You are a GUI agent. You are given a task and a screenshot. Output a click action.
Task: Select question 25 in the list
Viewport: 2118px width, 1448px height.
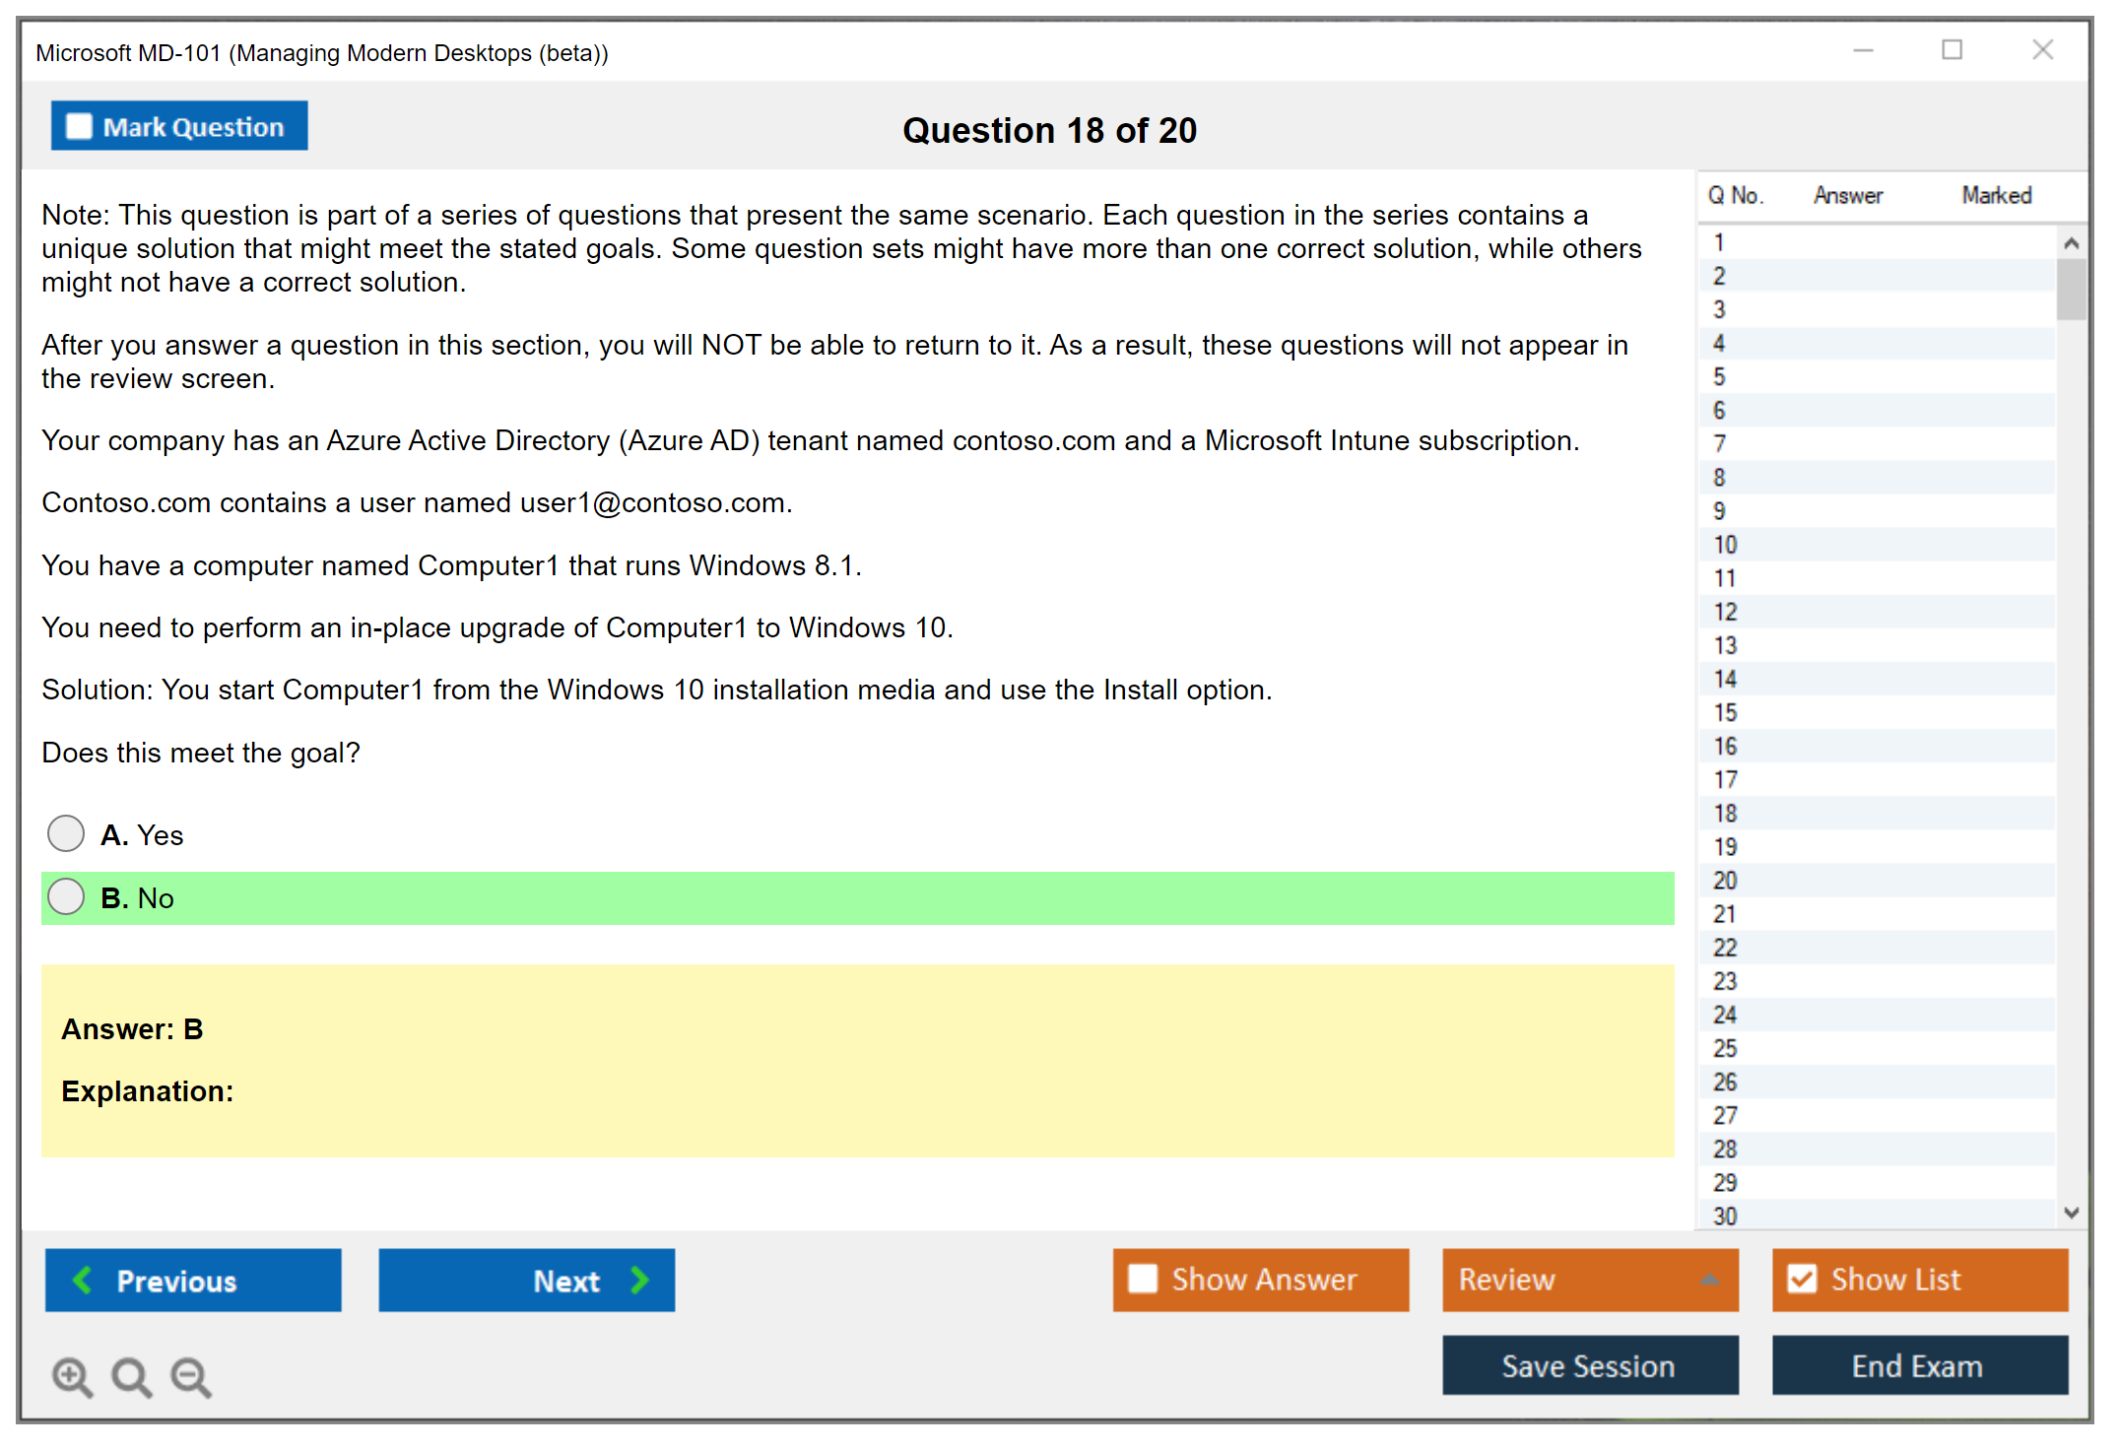1725,1048
